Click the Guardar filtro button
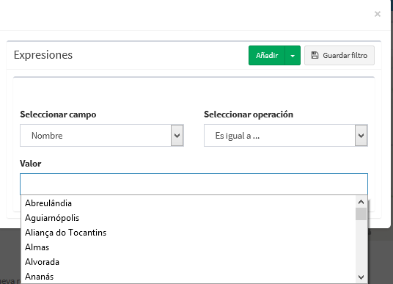Screen dimensions: 393x284 click(339, 56)
